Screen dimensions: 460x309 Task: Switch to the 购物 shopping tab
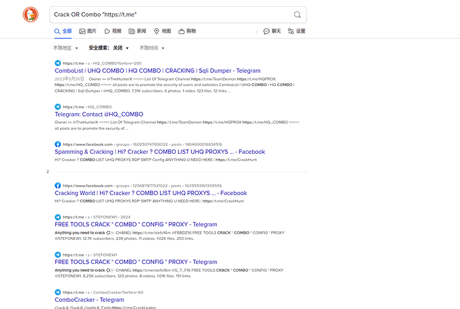pyautogui.click(x=187, y=31)
